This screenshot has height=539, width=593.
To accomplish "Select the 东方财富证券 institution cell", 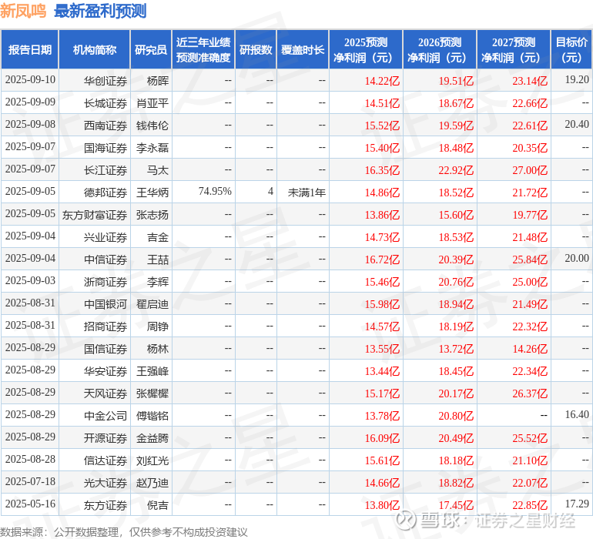I will click(x=95, y=215).
